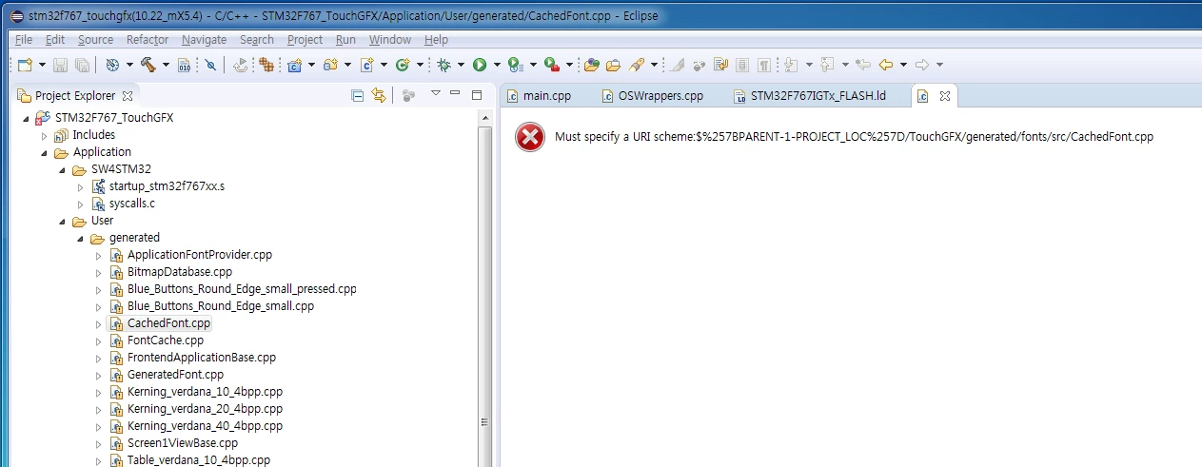Click the Save All toolbar icon

(82, 65)
